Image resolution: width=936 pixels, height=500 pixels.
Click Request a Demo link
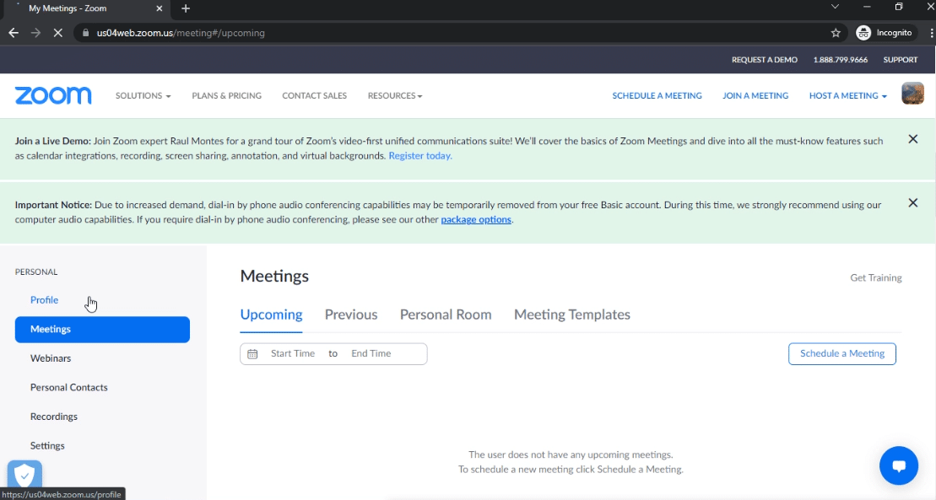tap(764, 60)
